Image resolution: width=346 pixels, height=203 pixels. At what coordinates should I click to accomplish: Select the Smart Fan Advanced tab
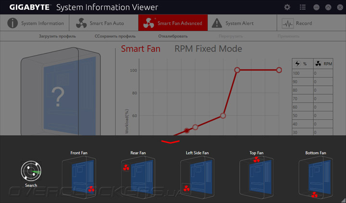click(173, 23)
